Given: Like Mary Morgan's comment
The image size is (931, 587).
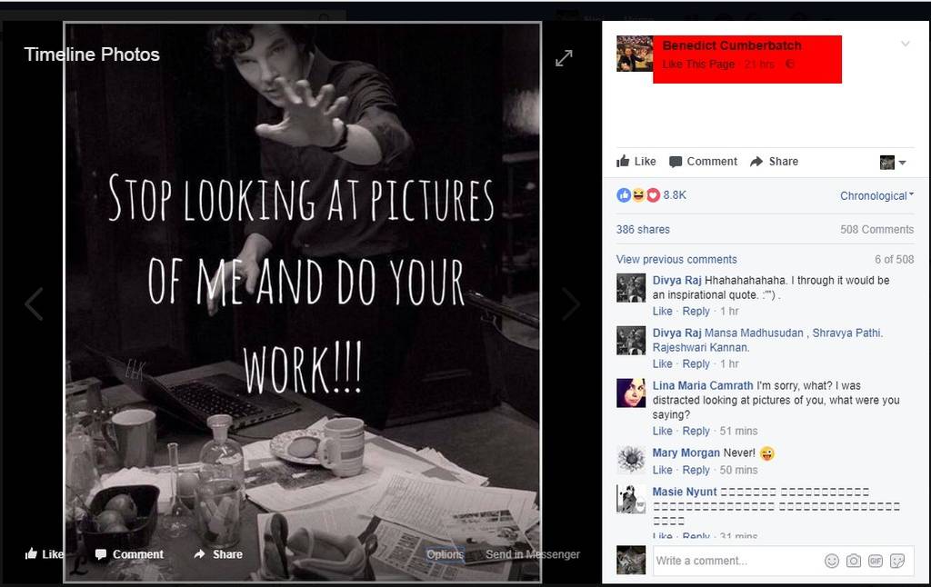Looking at the screenshot, I should [x=662, y=470].
